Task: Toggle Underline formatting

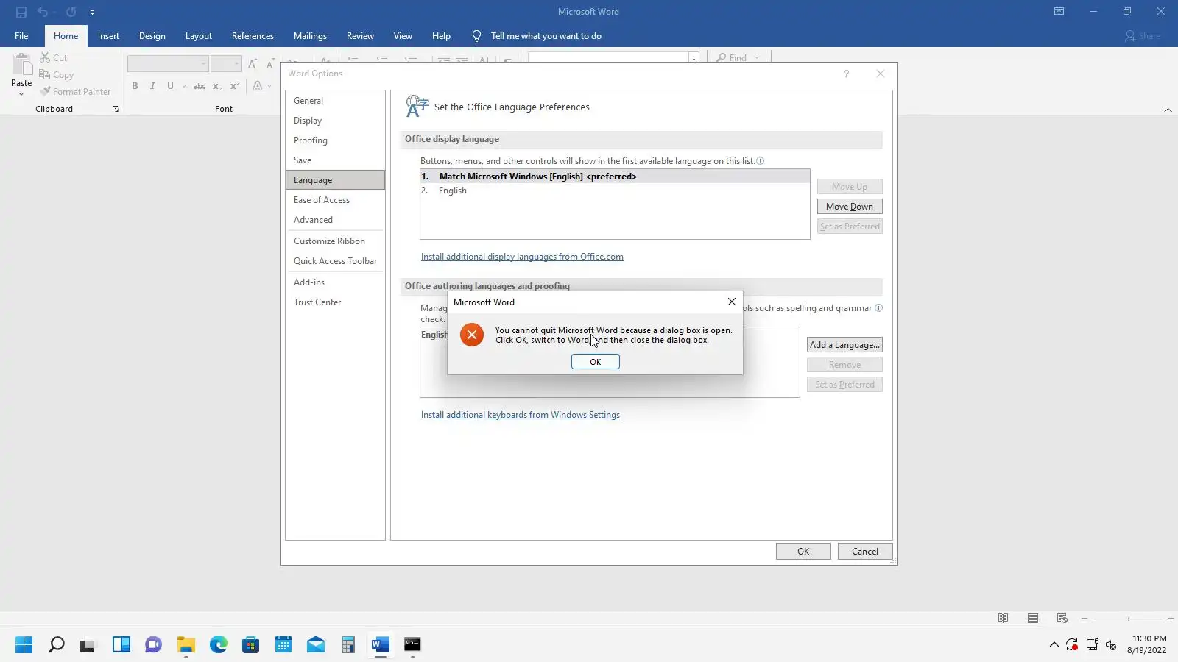Action: point(170,86)
